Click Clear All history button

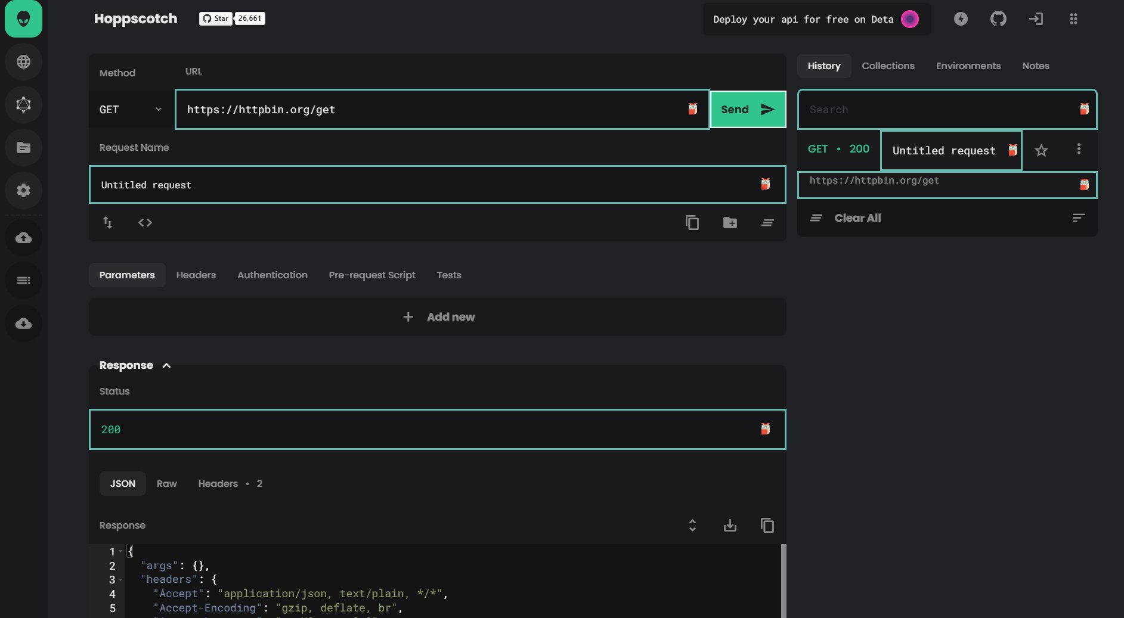coord(846,218)
